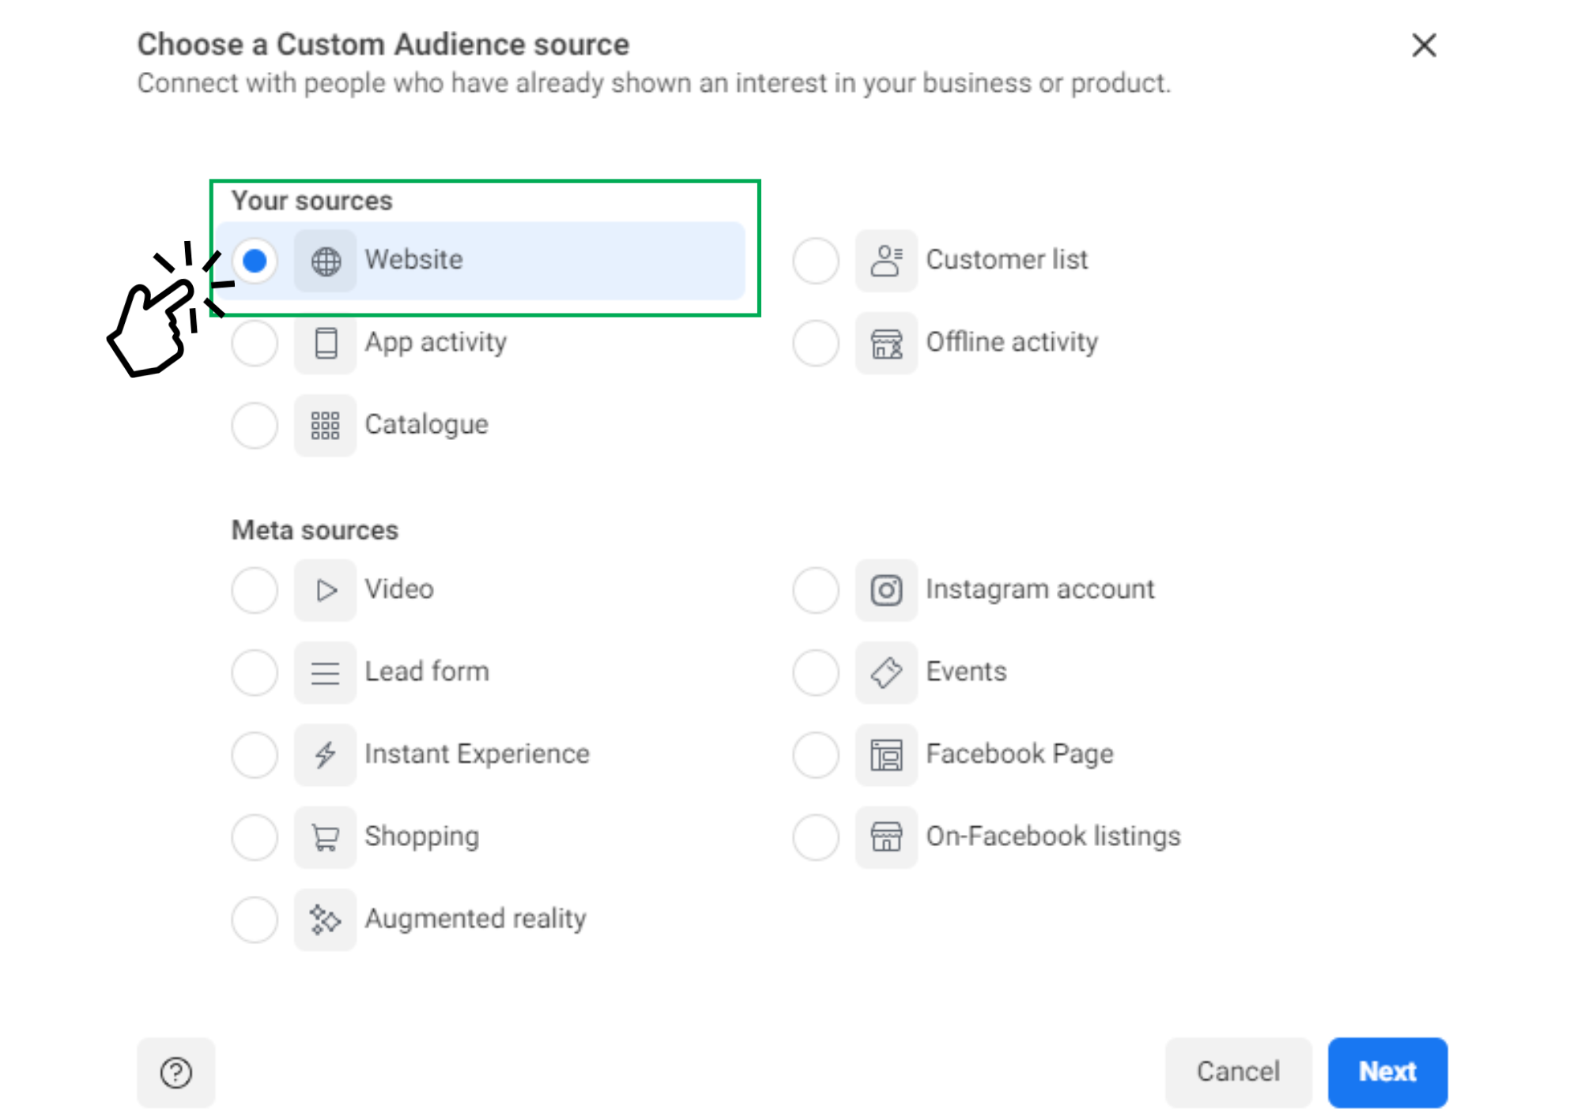Click the App activity phone icon
Image resolution: width=1581 pixels, height=1117 pixels.
(326, 343)
